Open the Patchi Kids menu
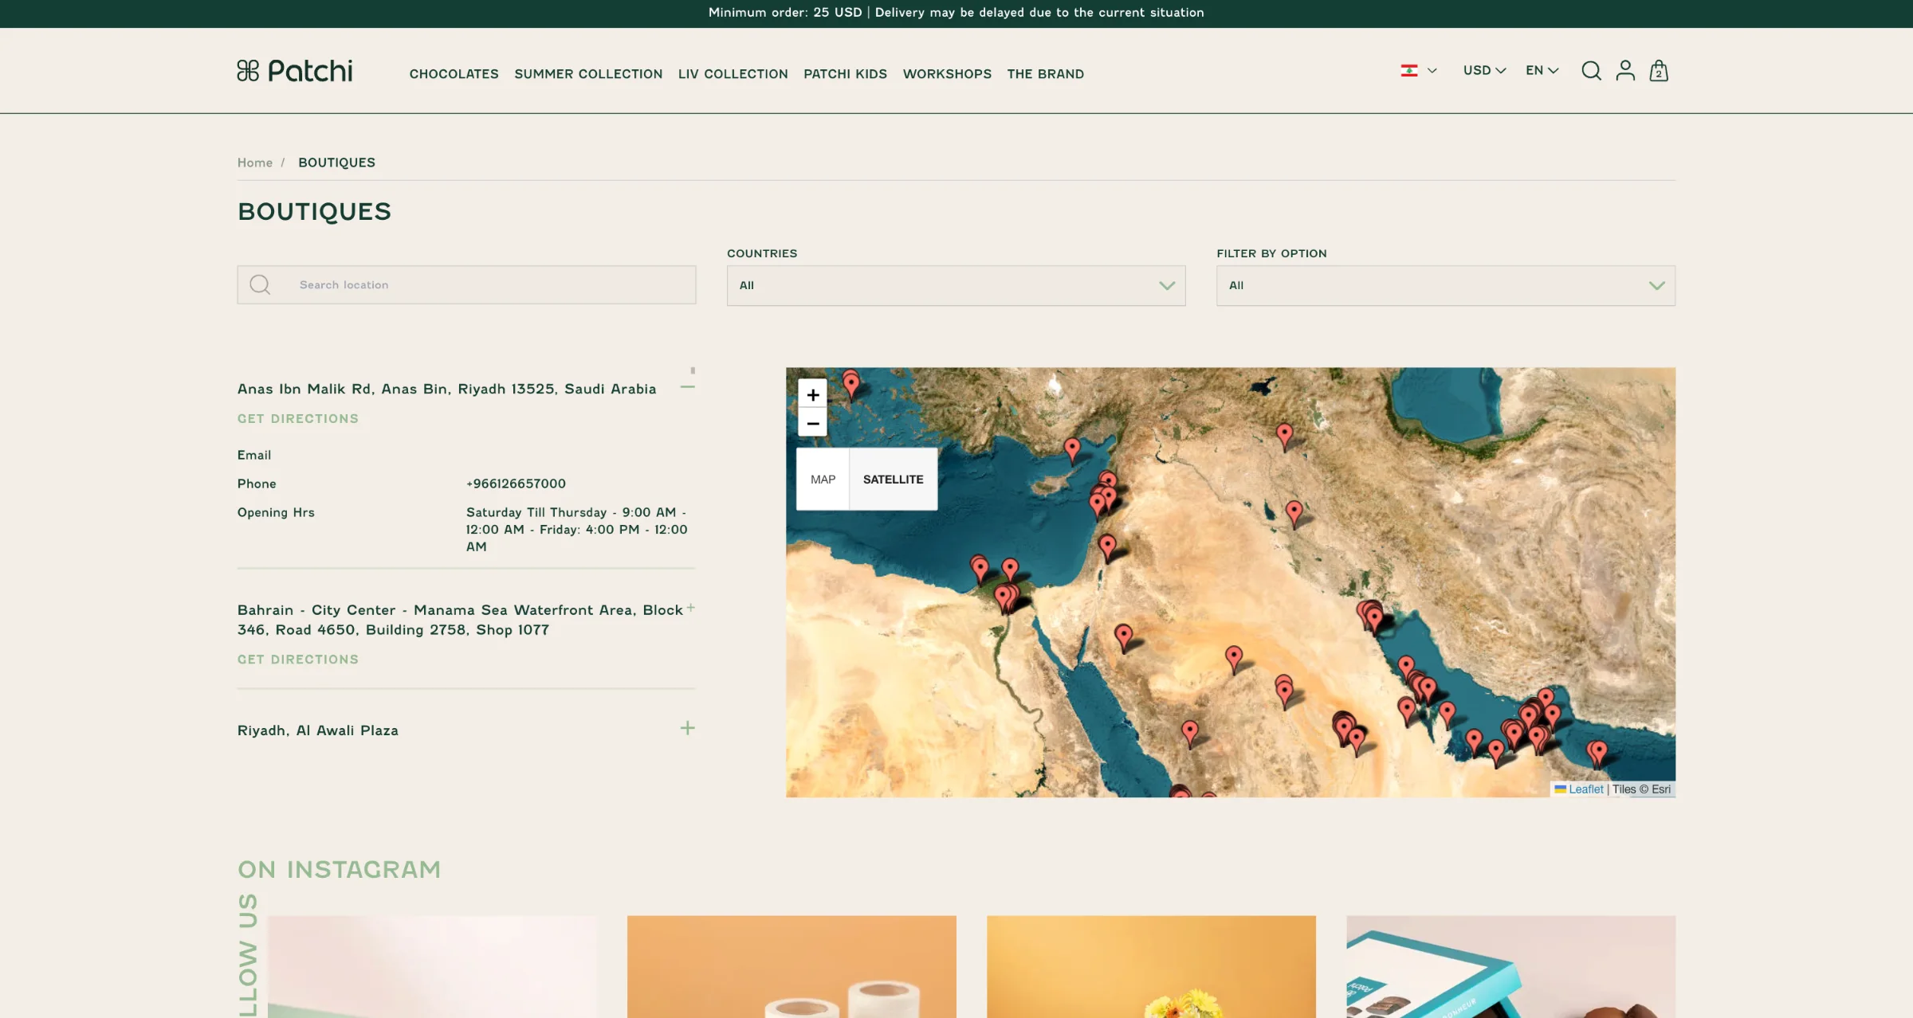Viewport: 1913px width, 1018px height. (845, 74)
